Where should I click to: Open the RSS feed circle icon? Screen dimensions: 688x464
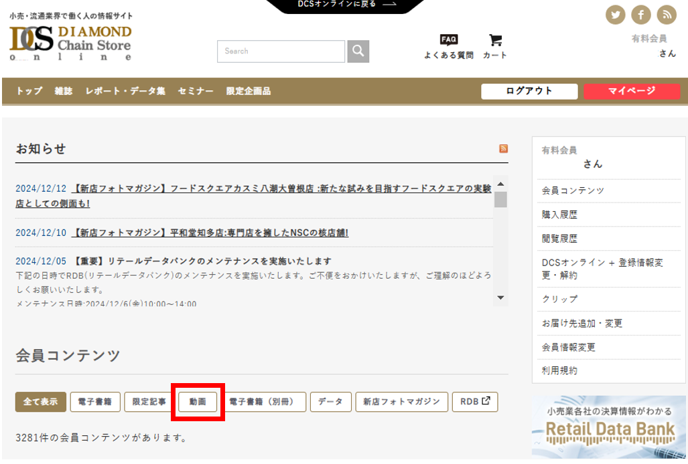pos(667,15)
